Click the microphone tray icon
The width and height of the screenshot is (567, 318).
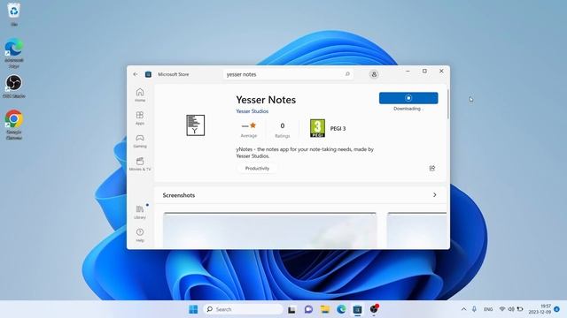pos(474,309)
